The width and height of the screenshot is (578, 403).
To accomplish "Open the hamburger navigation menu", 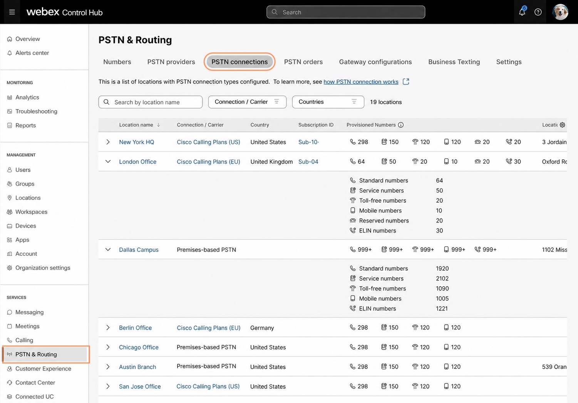I will [x=12, y=12].
